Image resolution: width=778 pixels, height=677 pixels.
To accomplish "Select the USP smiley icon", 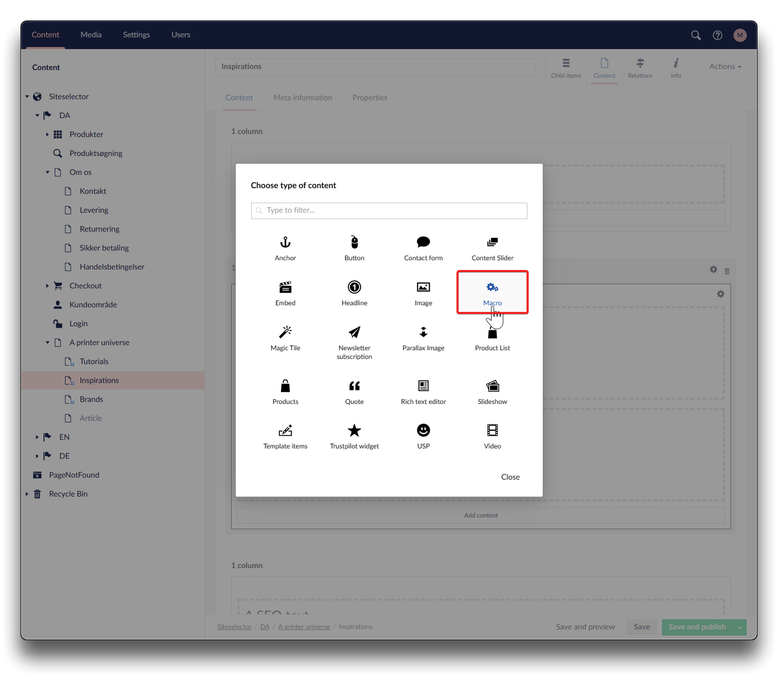I will tap(424, 431).
